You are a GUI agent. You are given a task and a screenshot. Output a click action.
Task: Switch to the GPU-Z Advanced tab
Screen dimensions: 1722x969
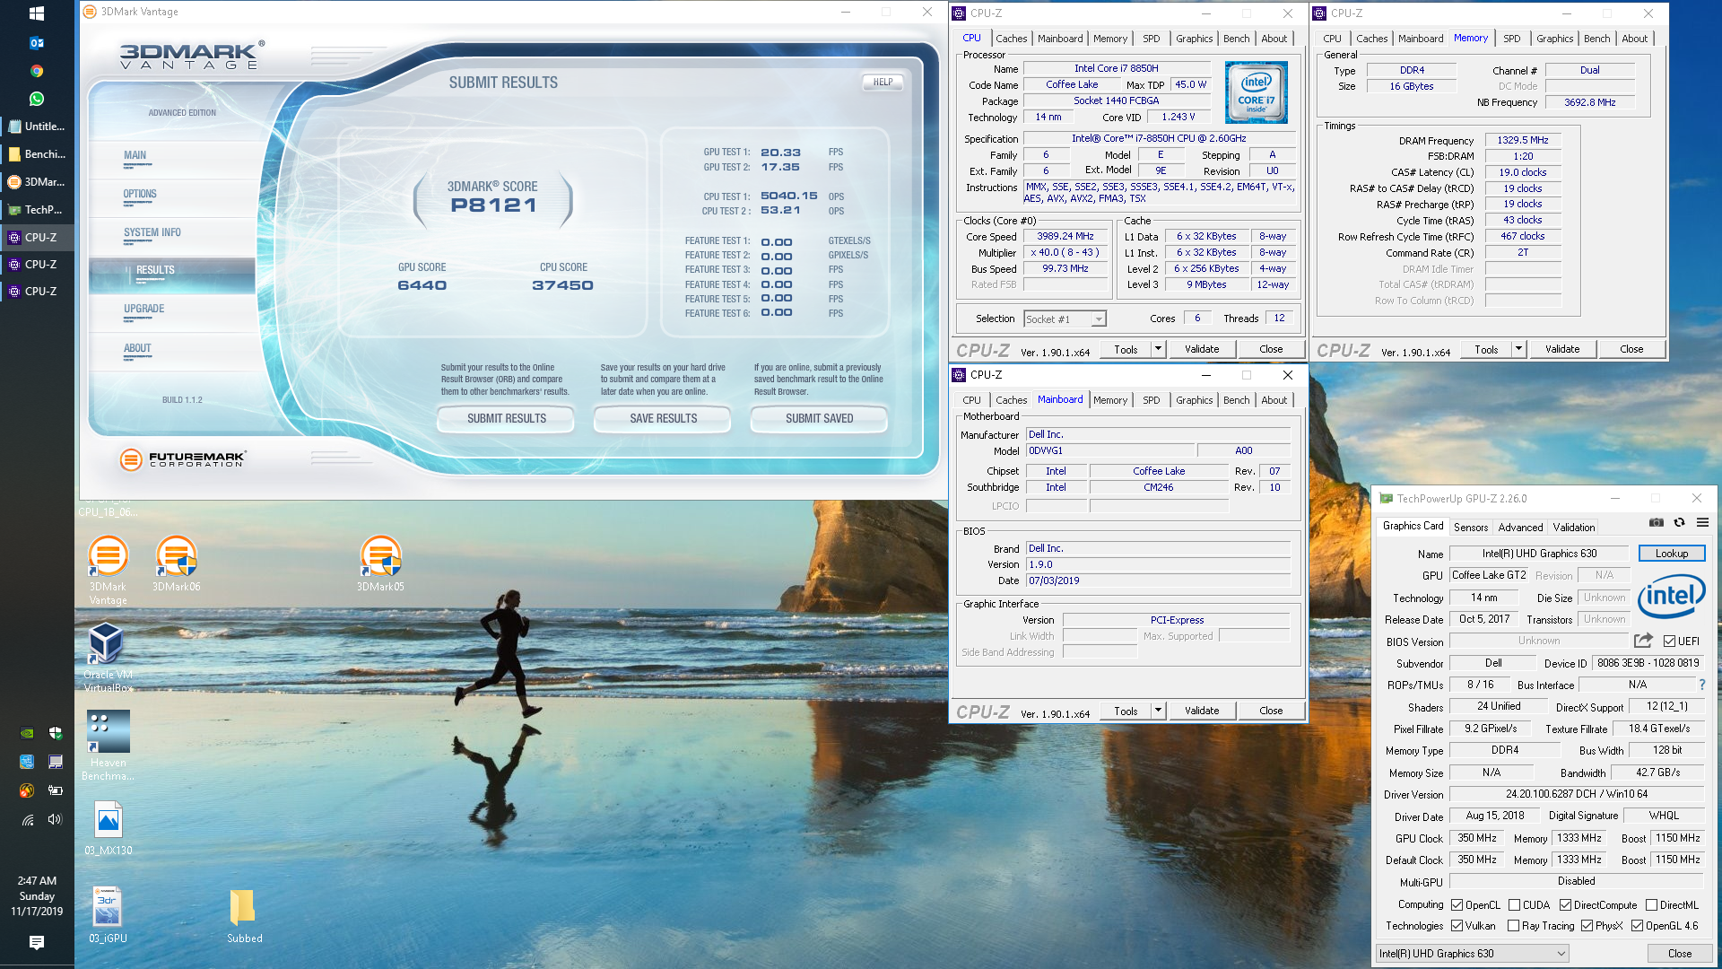(x=1520, y=528)
